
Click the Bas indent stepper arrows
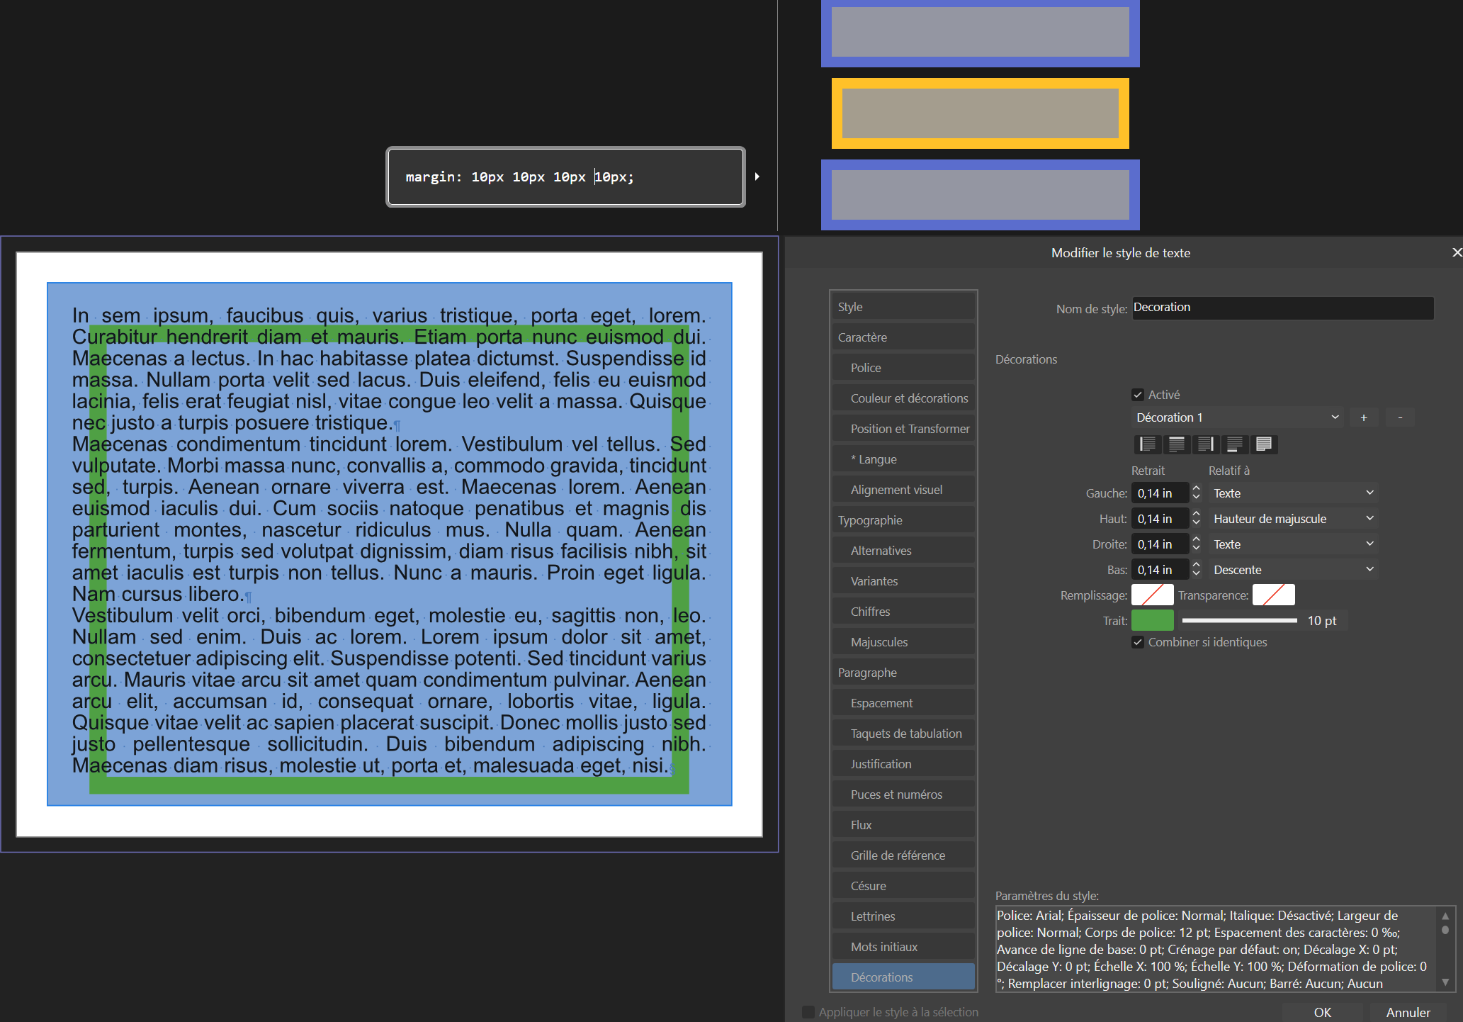[1196, 570]
